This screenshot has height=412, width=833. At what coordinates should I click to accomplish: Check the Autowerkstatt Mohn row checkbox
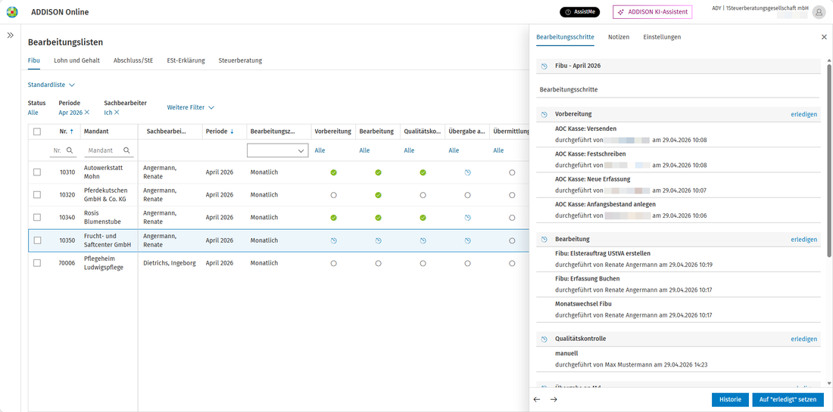[37, 172]
